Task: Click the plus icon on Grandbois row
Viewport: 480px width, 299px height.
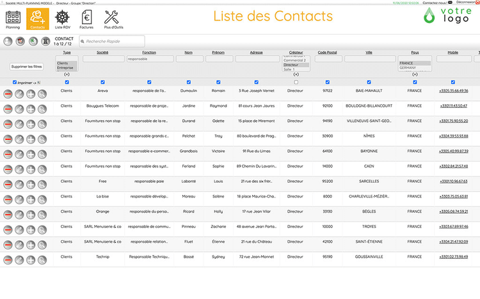Action: click(31, 155)
